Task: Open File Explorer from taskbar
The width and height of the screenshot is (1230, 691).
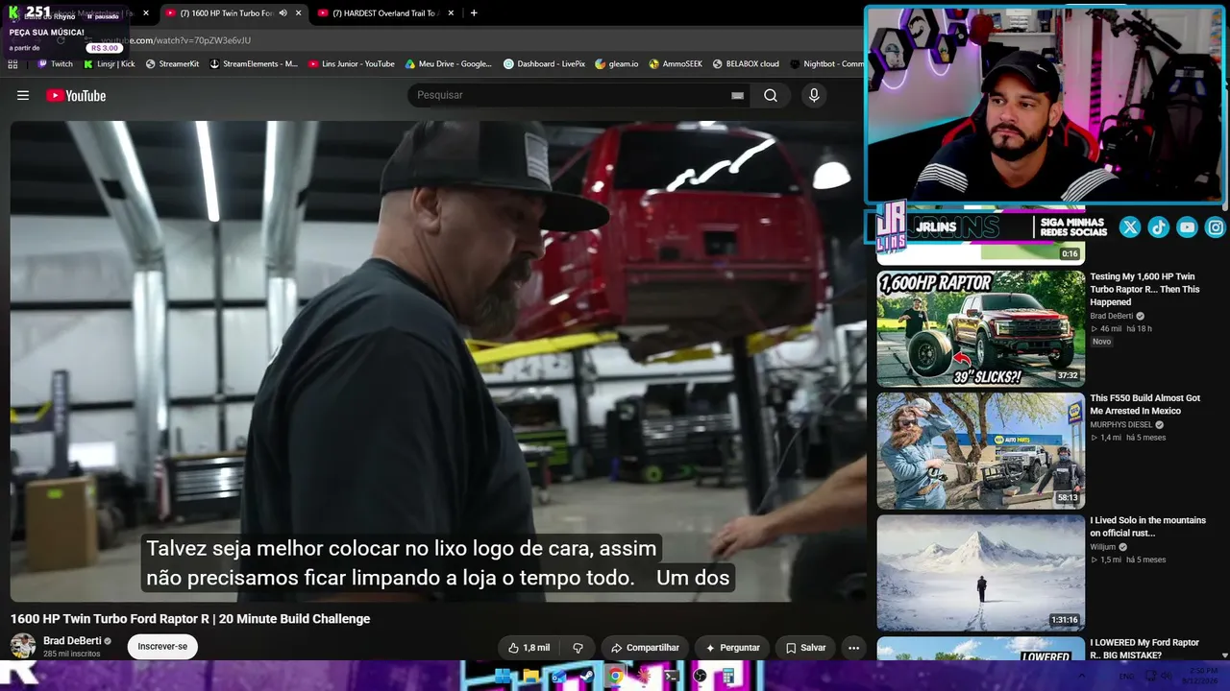Action: [530, 676]
